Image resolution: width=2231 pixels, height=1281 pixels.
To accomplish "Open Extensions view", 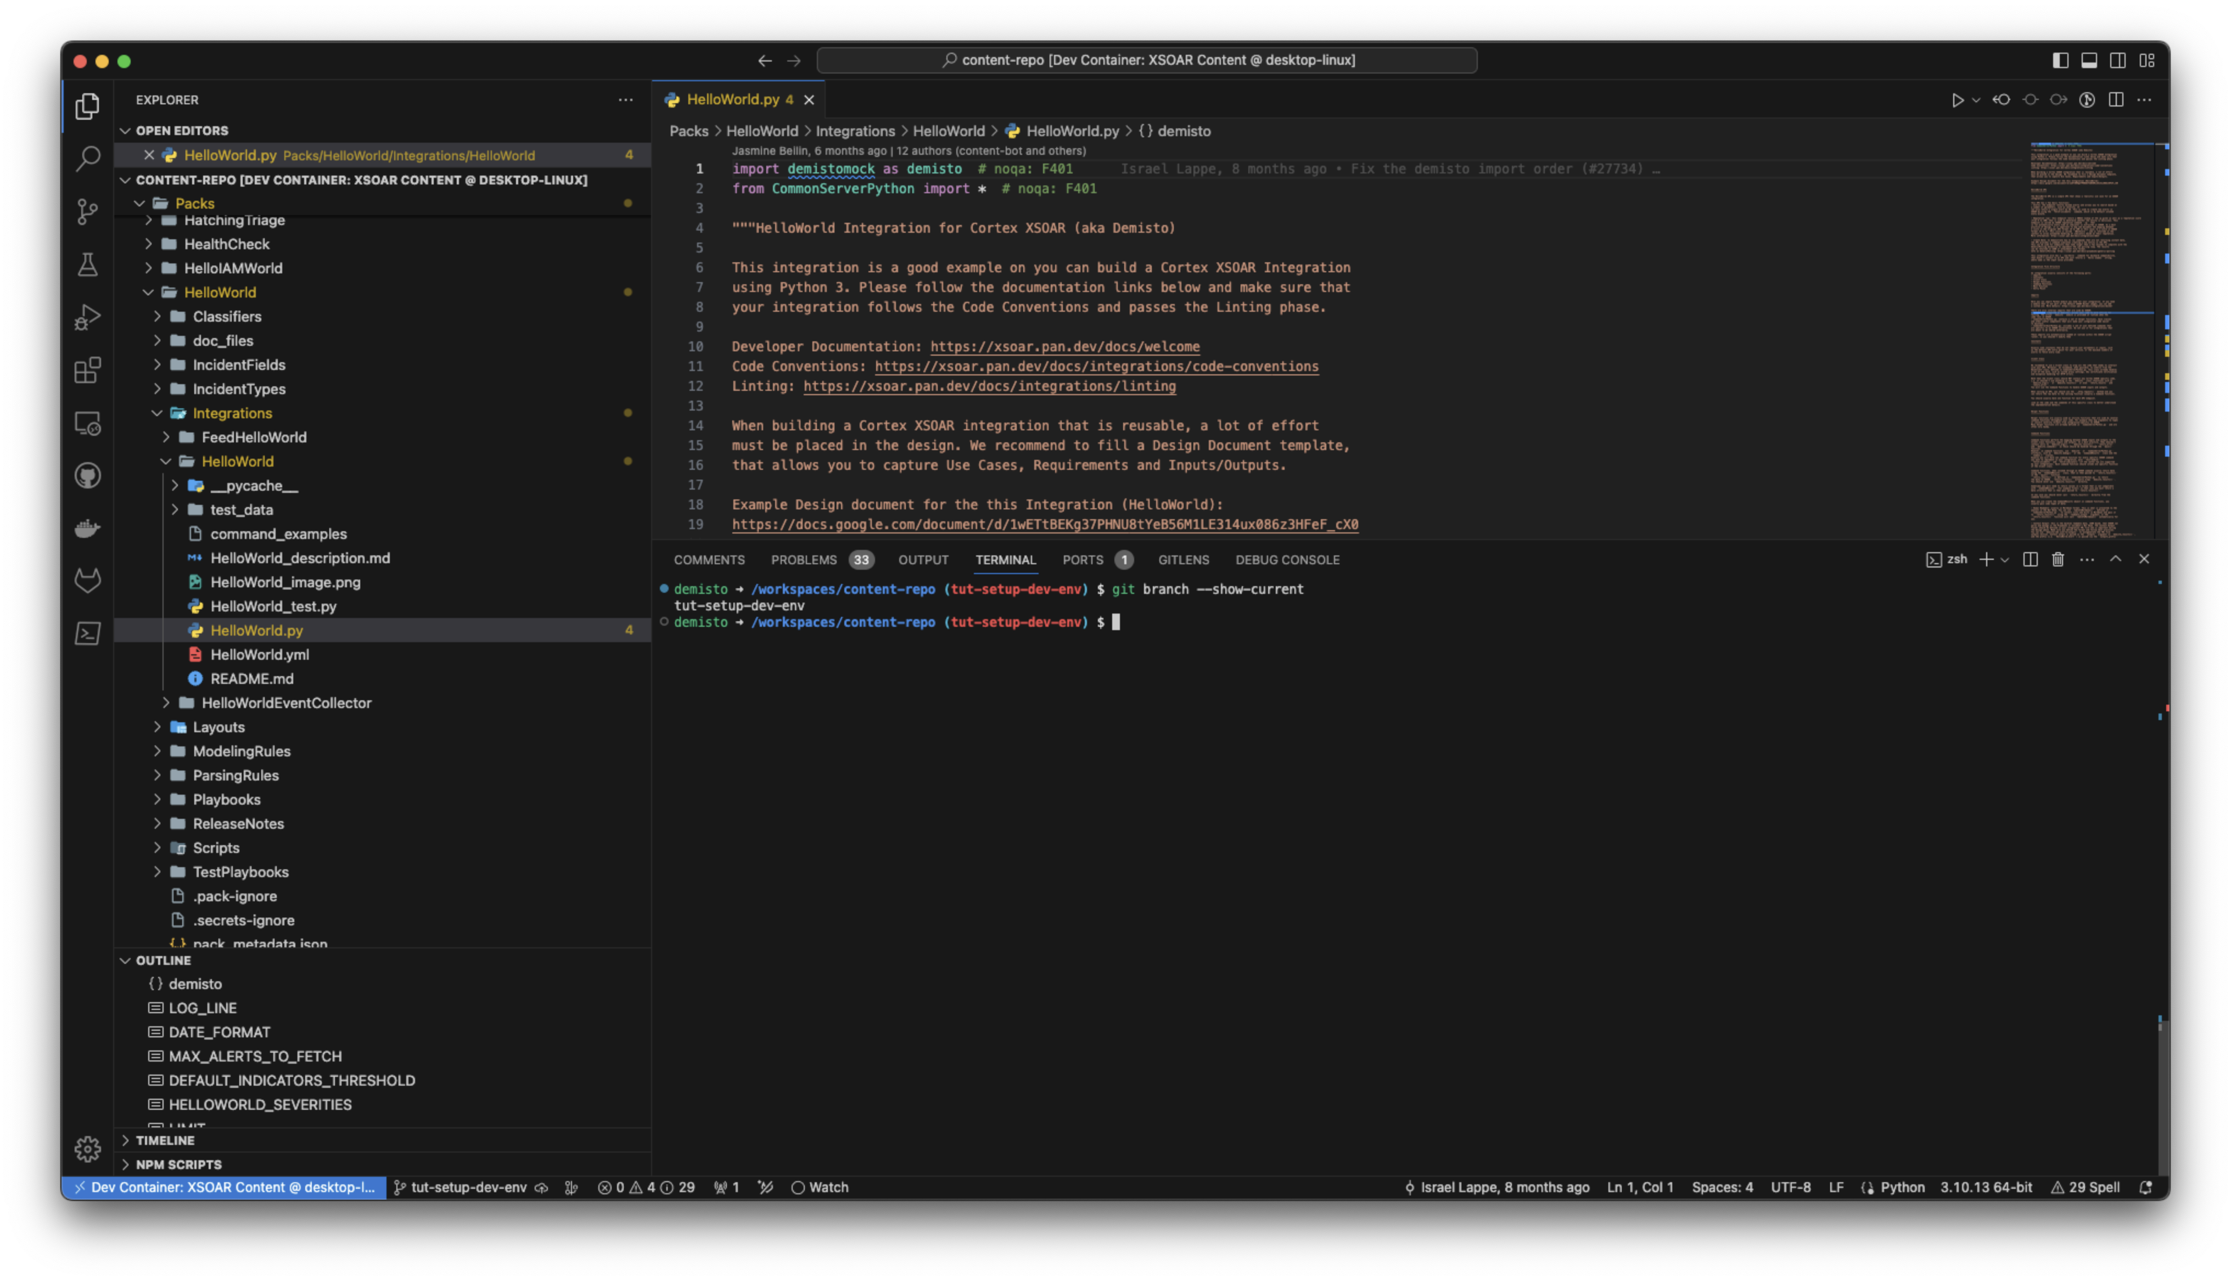I will (87, 370).
